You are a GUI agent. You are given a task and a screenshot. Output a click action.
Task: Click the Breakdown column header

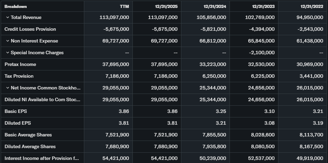[x=16, y=6]
